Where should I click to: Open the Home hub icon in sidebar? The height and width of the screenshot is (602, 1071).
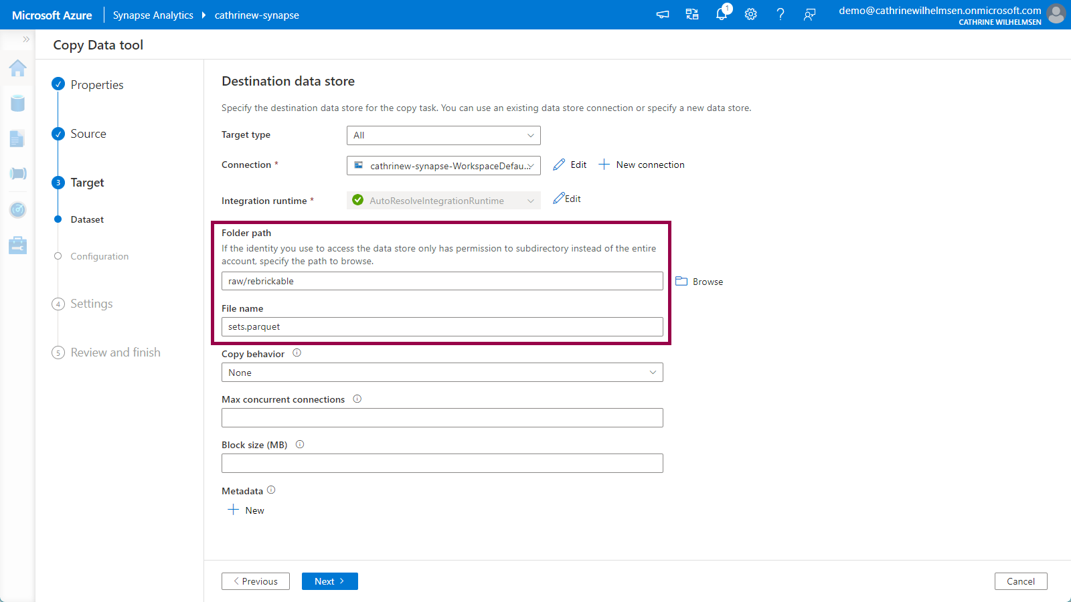click(x=18, y=68)
